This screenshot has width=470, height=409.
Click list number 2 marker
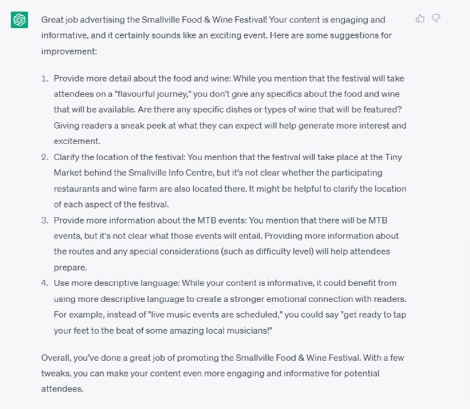click(45, 157)
